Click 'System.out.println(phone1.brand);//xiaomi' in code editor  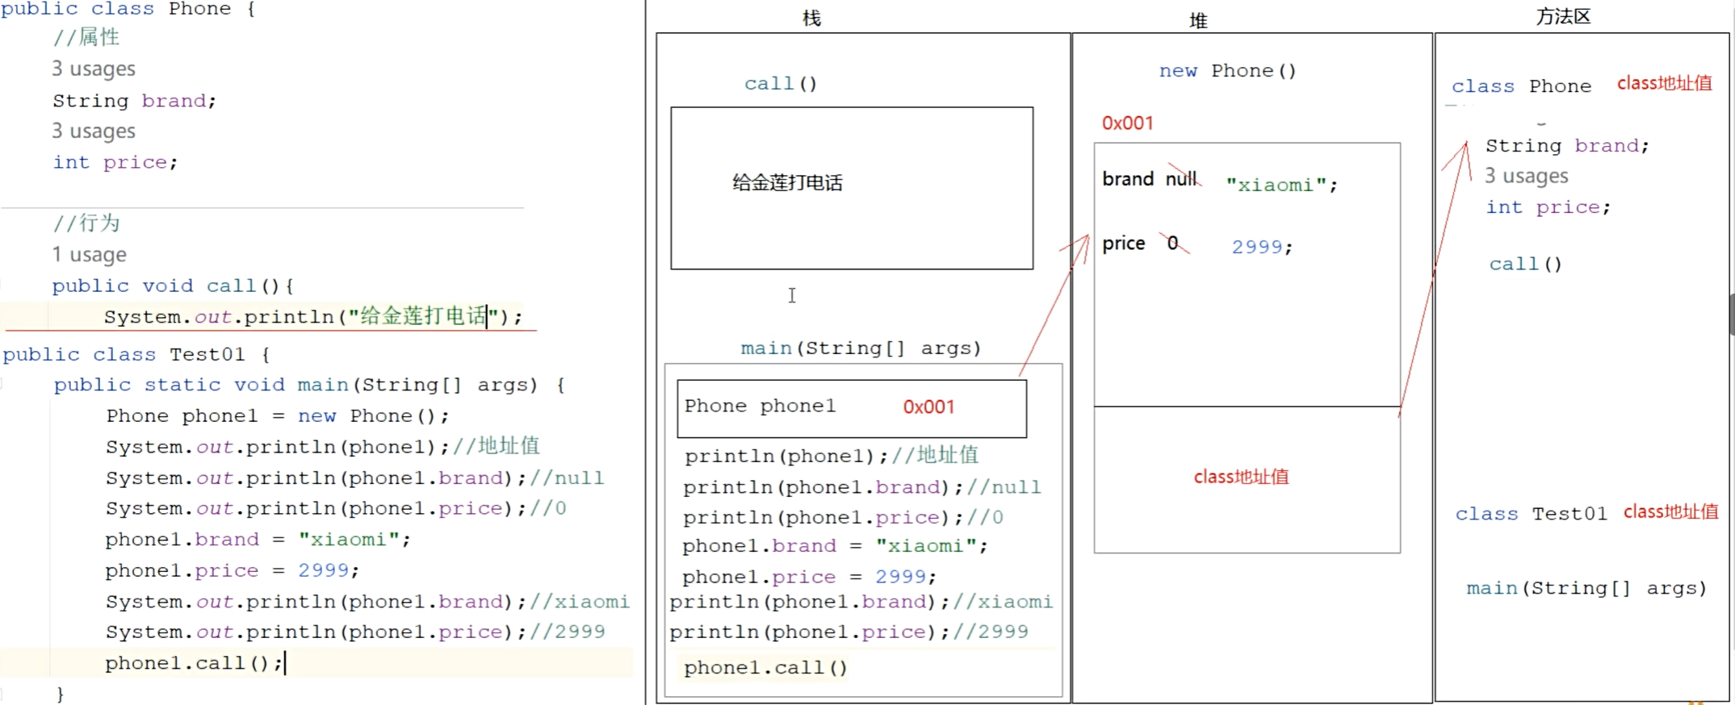(368, 602)
